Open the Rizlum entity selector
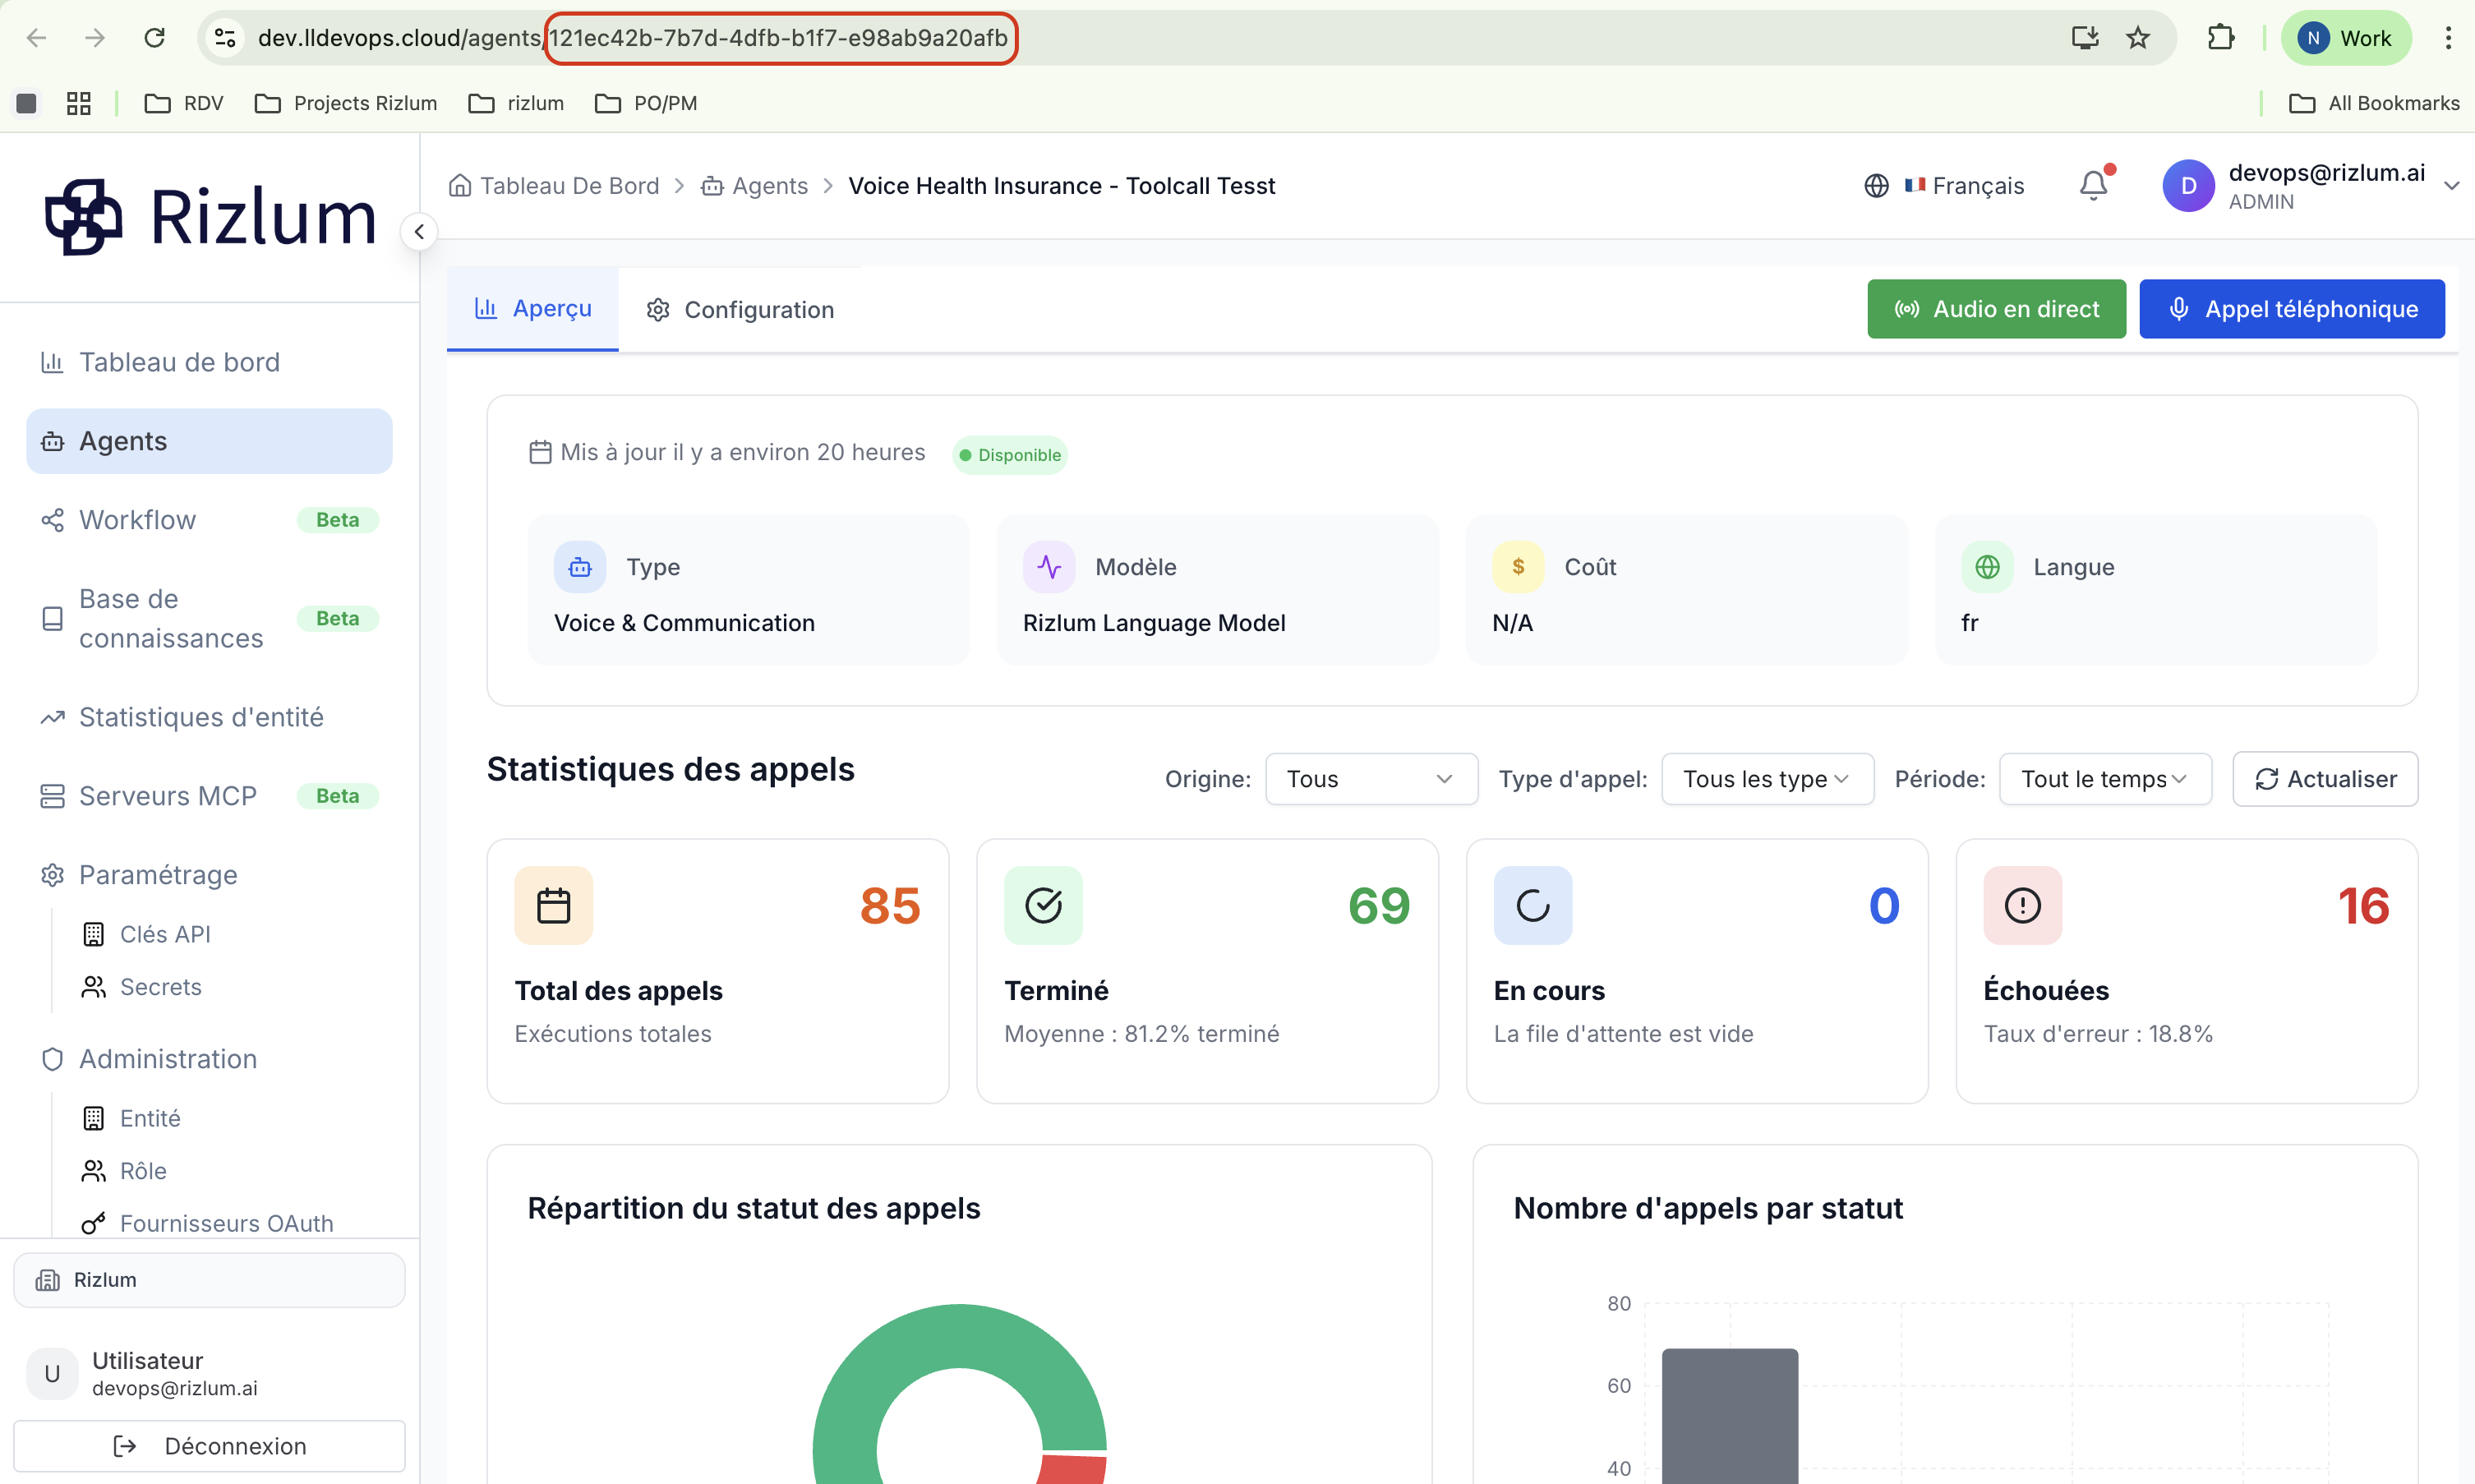 [x=209, y=1280]
